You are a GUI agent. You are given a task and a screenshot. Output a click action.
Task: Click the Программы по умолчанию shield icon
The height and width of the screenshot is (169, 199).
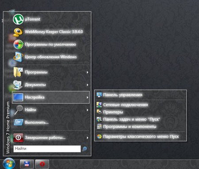pos(18,44)
